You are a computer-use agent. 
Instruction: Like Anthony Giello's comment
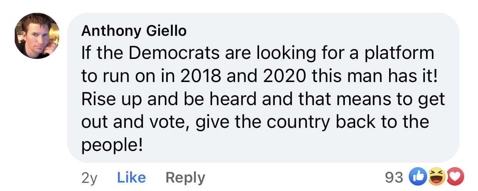(x=131, y=178)
